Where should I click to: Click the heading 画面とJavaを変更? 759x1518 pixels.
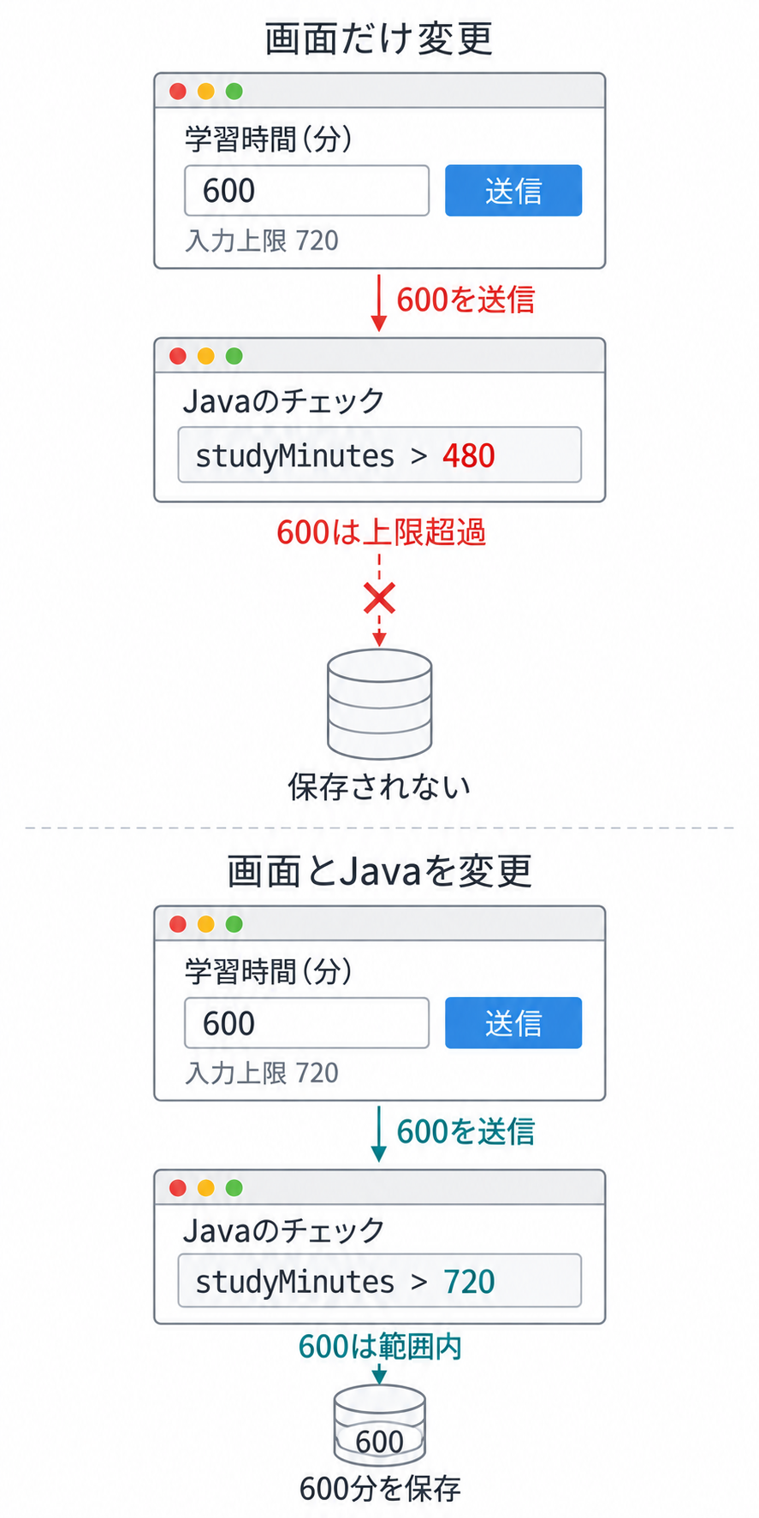pyautogui.click(x=379, y=871)
